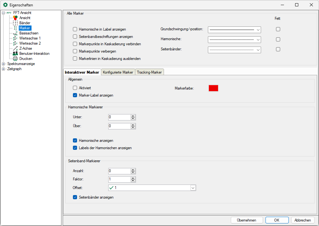Enable the Aktiviert checkbox
Viewport: 319px width, 226px height.
pyautogui.click(x=75, y=88)
